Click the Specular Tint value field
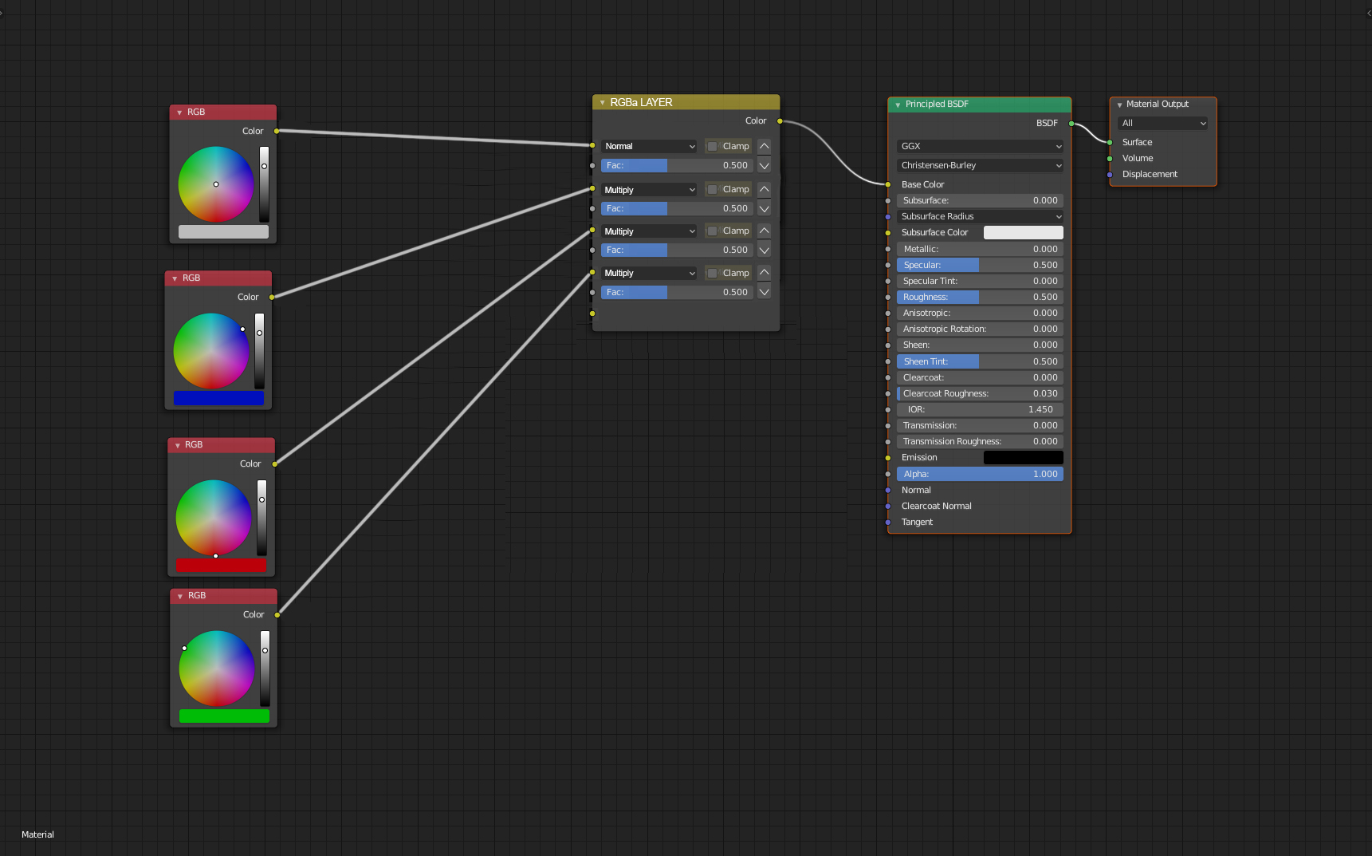The height and width of the screenshot is (856, 1372). [x=980, y=282]
